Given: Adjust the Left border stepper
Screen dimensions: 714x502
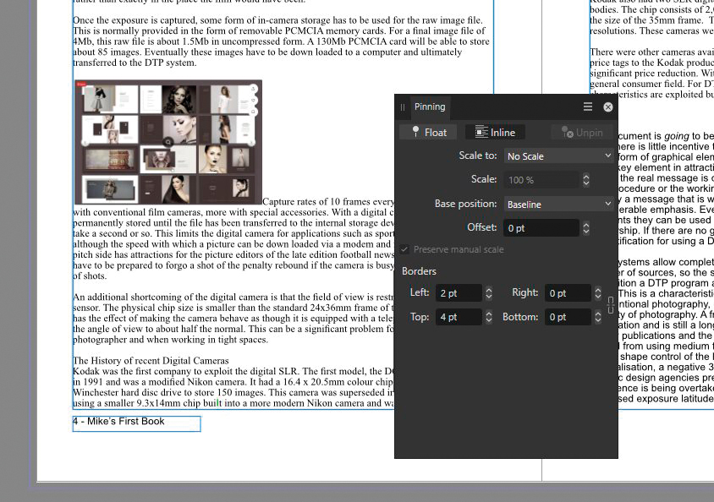Looking at the screenshot, I should pyautogui.click(x=489, y=292).
